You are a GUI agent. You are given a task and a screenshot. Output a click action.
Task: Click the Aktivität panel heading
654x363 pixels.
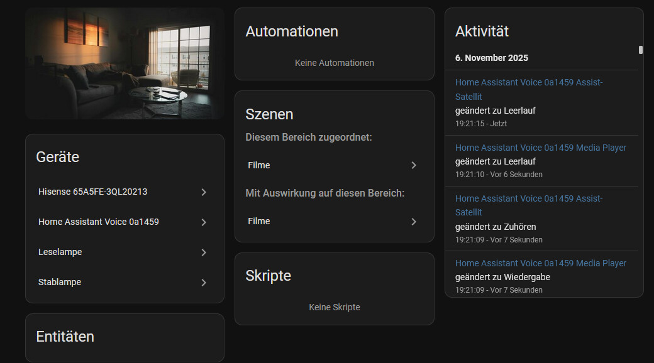pos(482,31)
